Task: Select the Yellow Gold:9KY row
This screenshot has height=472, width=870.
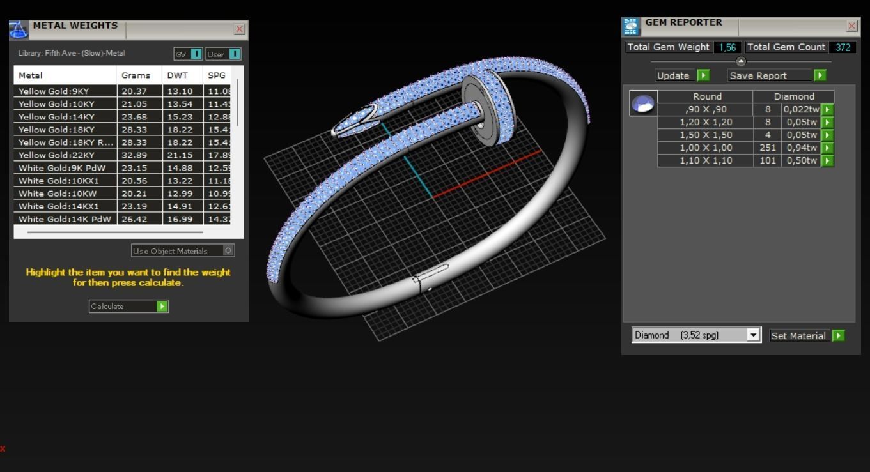Action: [x=122, y=91]
